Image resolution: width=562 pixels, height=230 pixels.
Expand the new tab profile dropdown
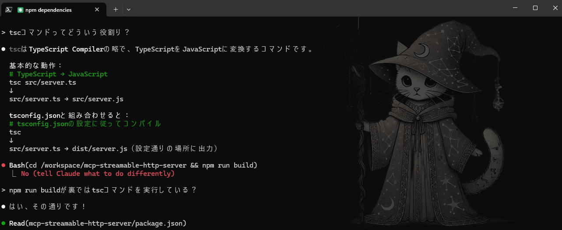[x=129, y=9]
